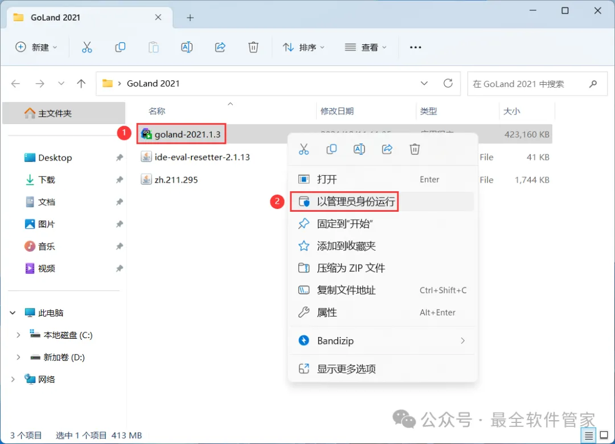The image size is (615, 444).
Task: Expand address bar history dropdown
Action: coord(424,84)
